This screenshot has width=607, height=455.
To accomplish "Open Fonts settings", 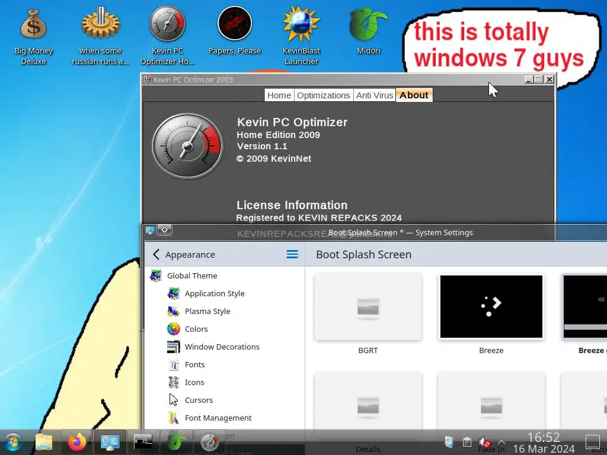I will [225, 364].
